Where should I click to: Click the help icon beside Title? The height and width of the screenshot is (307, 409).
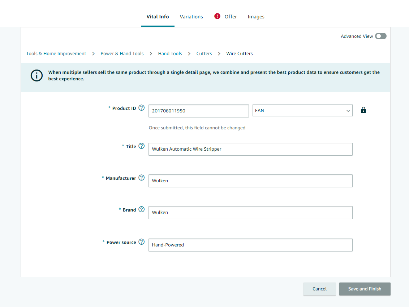click(142, 146)
